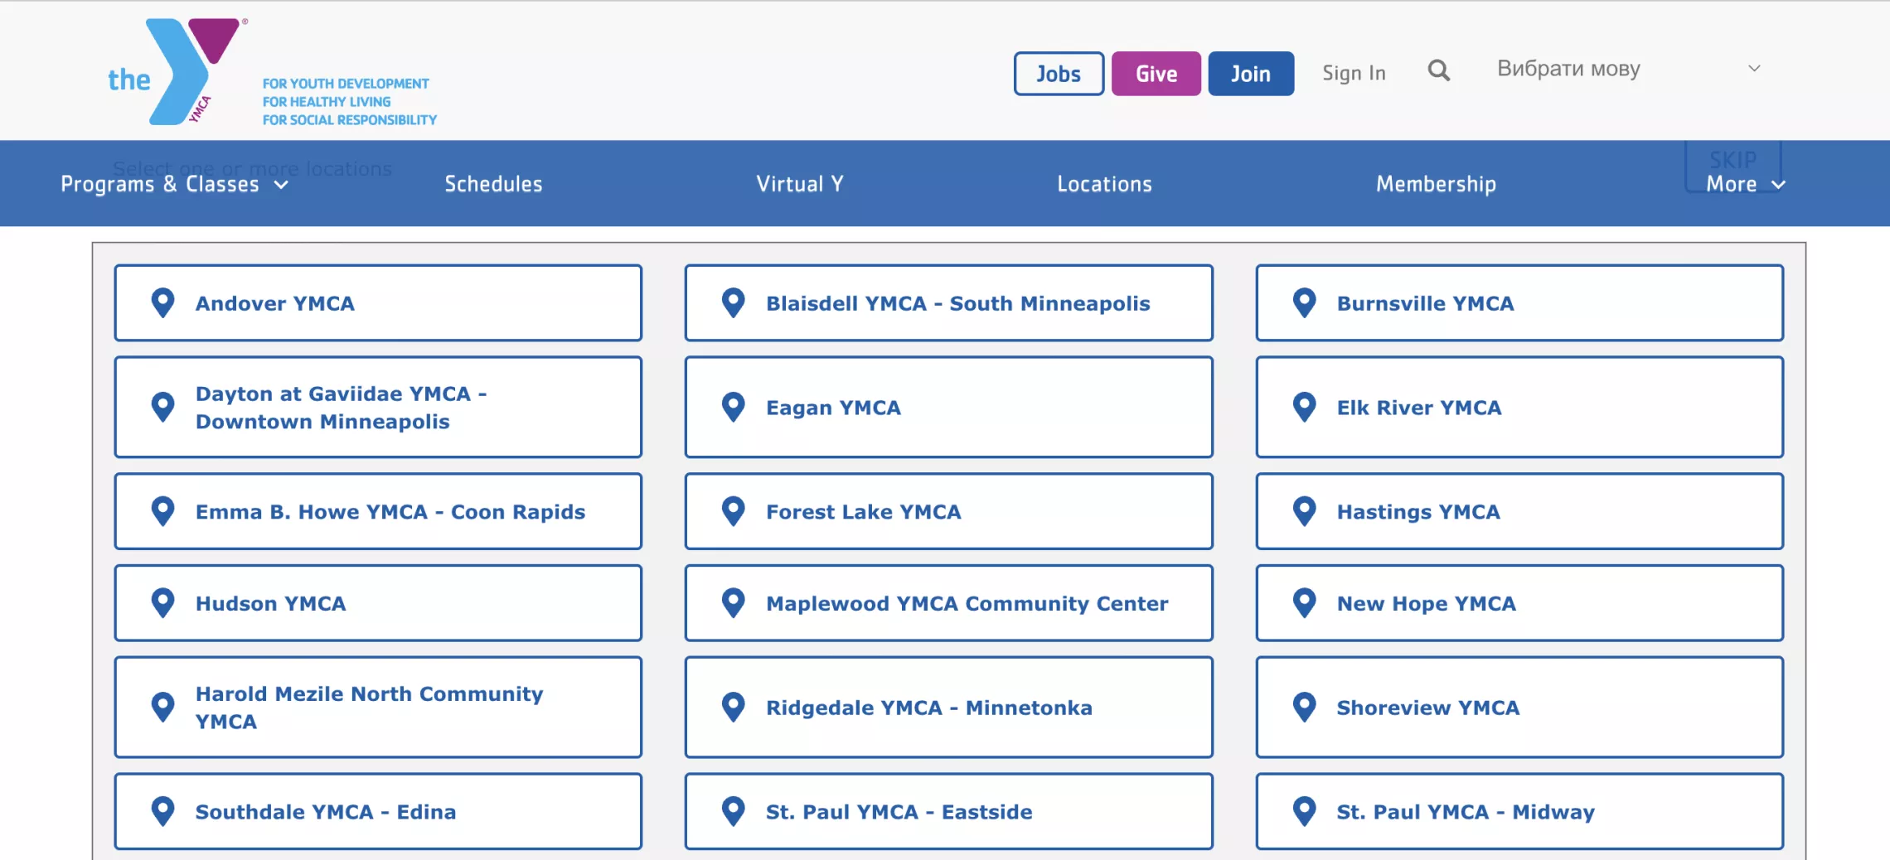Image resolution: width=1890 pixels, height=860 pixels.
Task: Click the pin icon beside Maplewood YMCA
Action: [734, 603]
